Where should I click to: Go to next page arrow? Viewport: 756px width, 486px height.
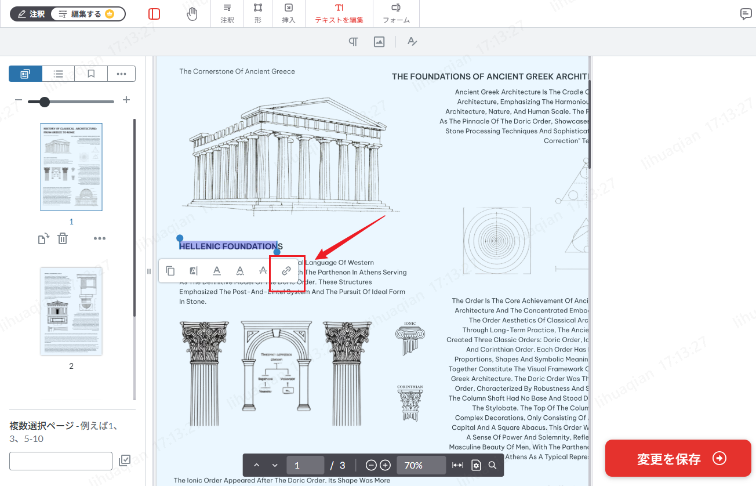pos(275,465)
